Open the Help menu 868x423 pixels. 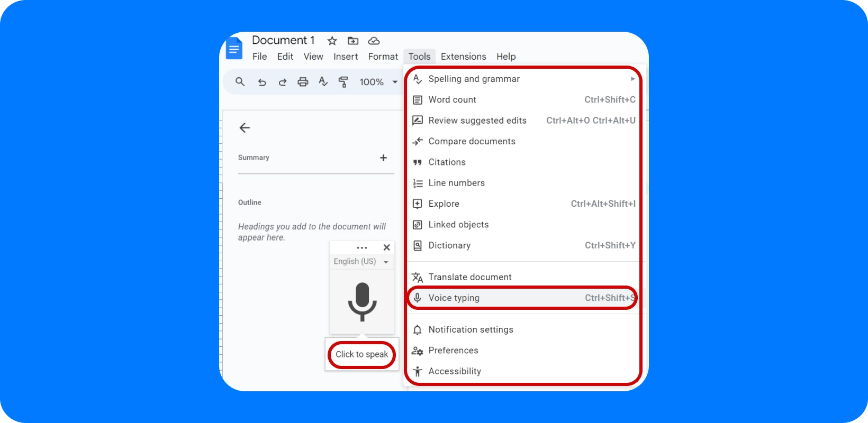[x=506, y=57]
